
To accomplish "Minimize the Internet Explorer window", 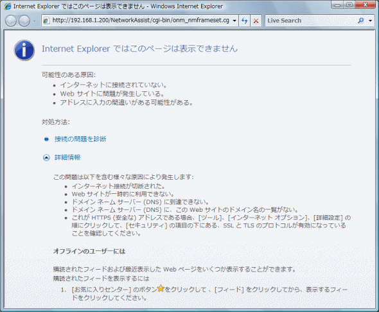I will point(337,5).
